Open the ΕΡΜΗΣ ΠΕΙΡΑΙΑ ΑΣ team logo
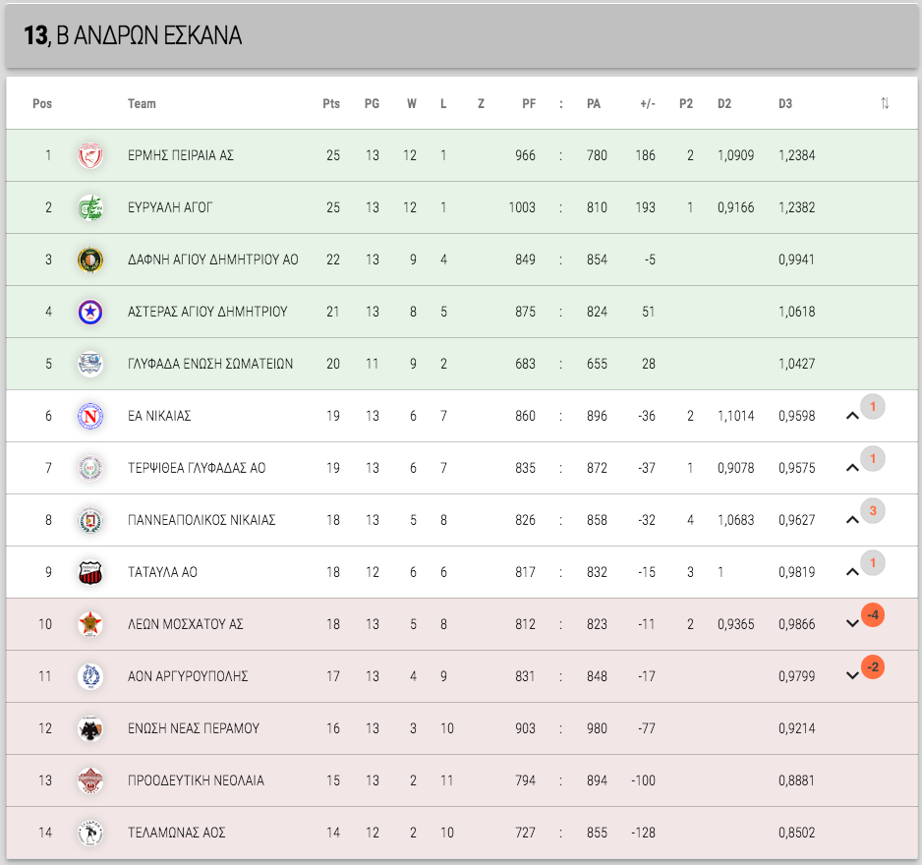Viewport: 922px width, 865px height. point(90,156)
